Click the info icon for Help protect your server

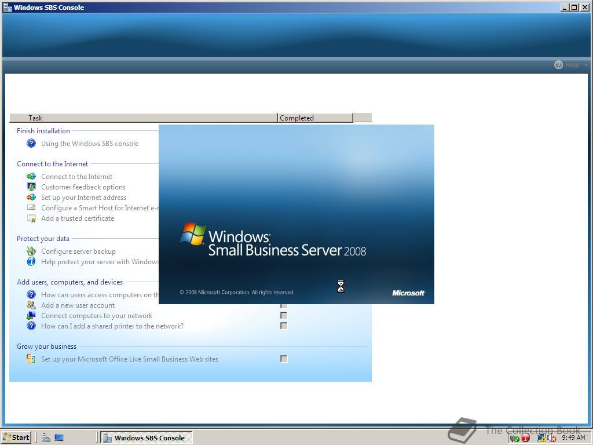point(31,261)
